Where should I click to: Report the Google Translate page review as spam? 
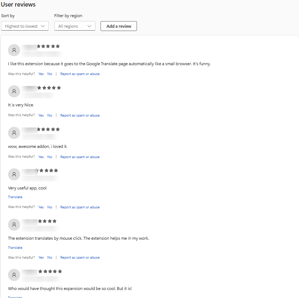tap(80, 74)
